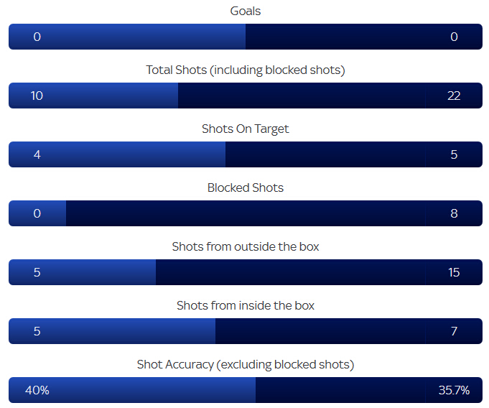489x408 pixels.
Task: Click the 40% shot accuracy value
Action: [x=37, y=390]
